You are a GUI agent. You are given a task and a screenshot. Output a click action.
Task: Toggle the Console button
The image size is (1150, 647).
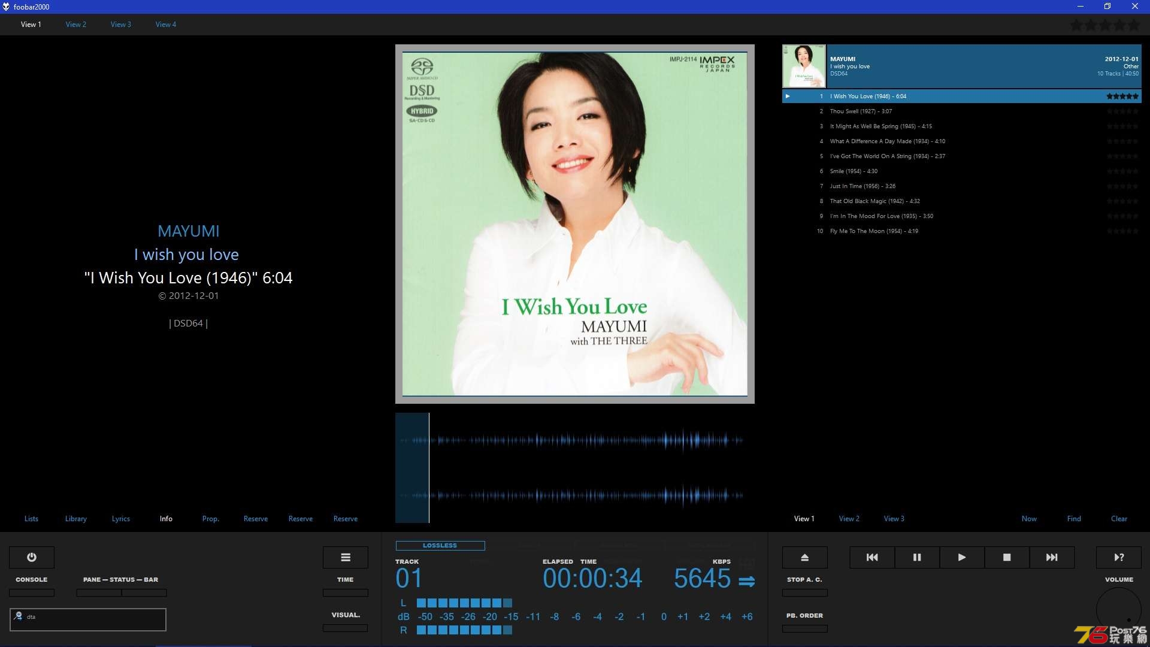(x=32, y=592)
